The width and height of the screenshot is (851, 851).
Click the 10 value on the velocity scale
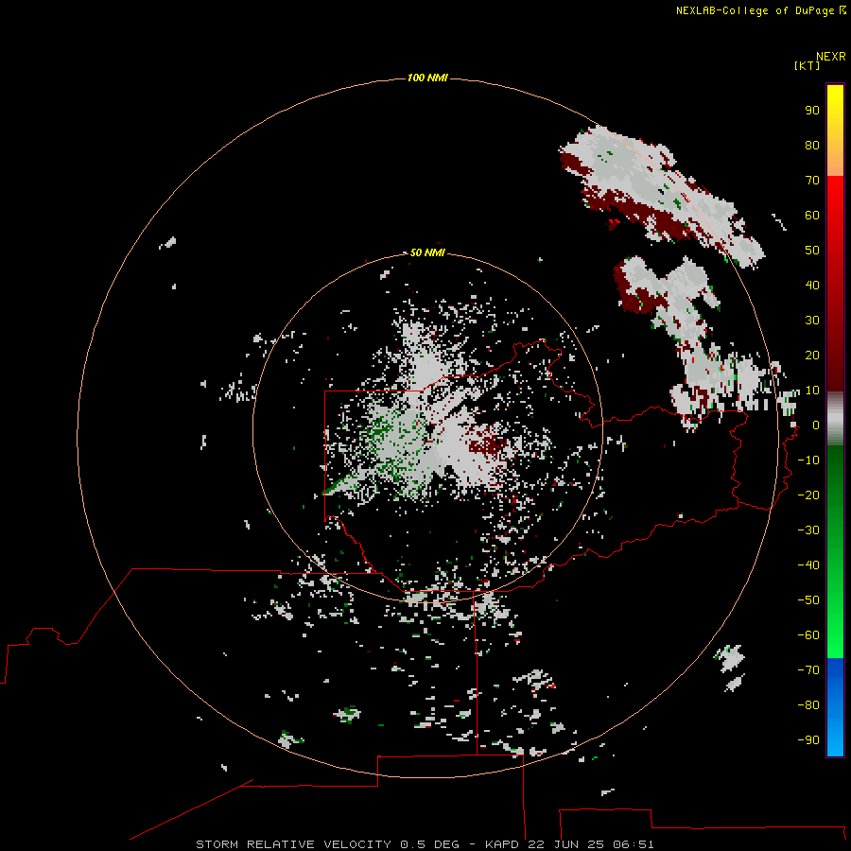[812, 391]
